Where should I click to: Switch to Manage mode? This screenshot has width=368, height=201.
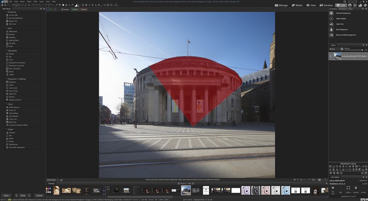coord(281,5)
